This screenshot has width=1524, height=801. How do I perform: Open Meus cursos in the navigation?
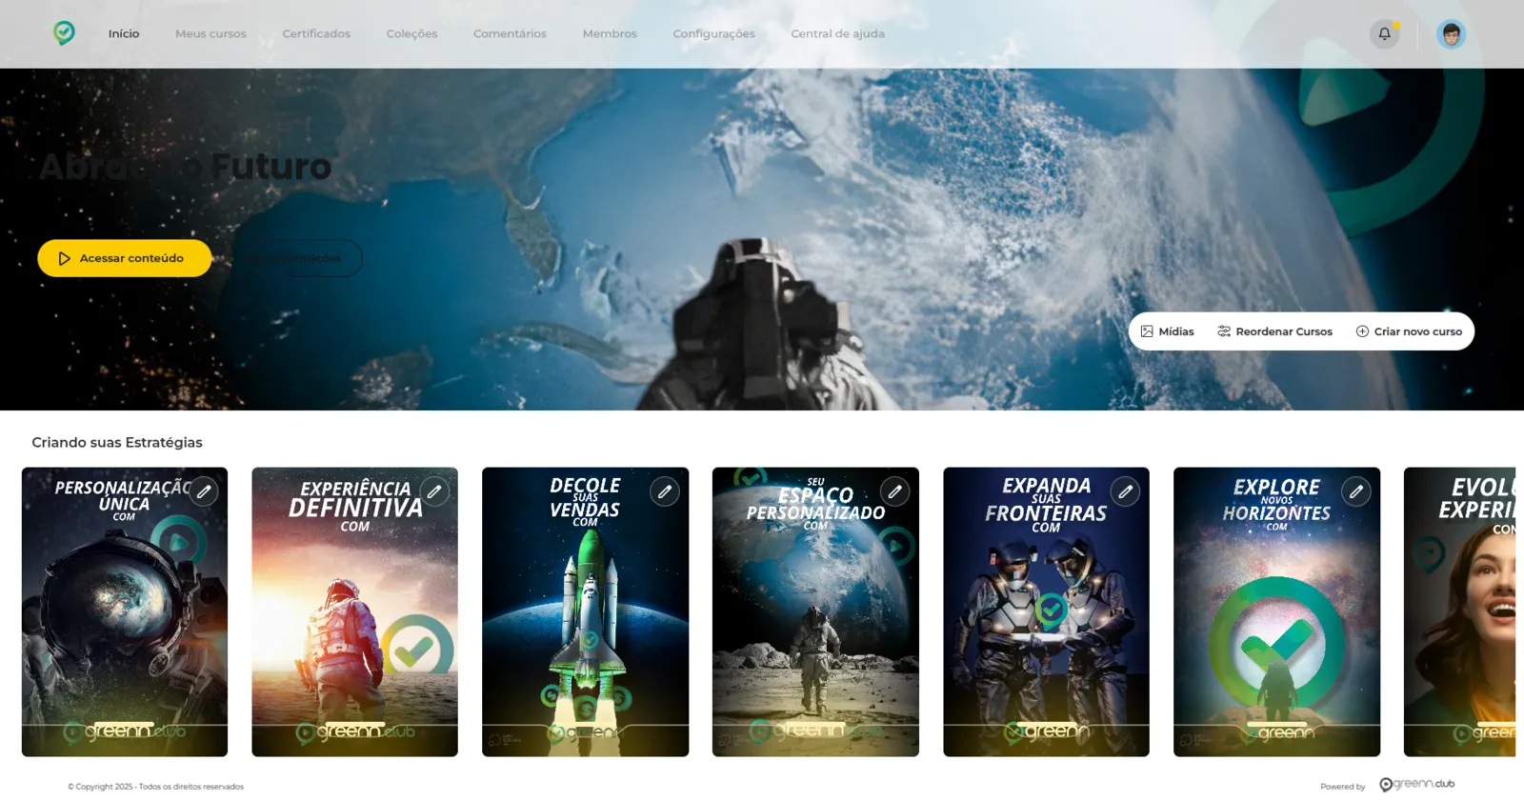coord(211,33)
